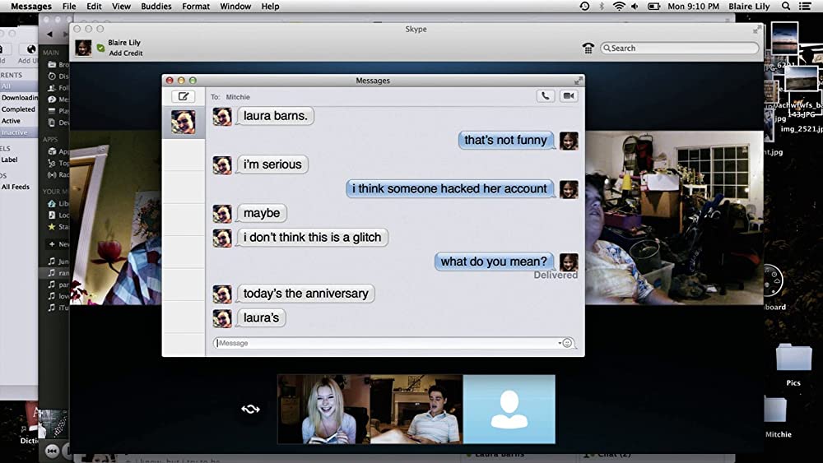Start an audio call with Mitchie
Viewport: 823px width, 463px height.
click(545, 96)
